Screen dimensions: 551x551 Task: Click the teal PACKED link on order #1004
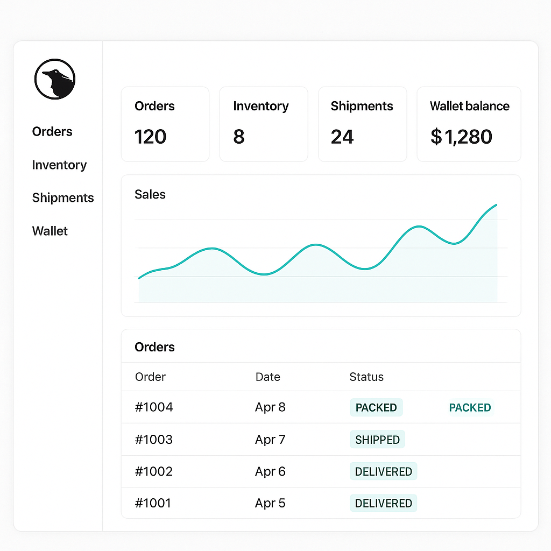[x=470, y=407]
